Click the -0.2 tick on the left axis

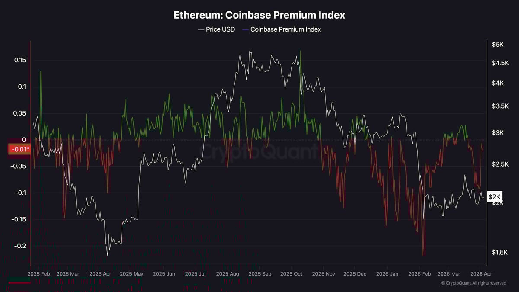(19, 246)
